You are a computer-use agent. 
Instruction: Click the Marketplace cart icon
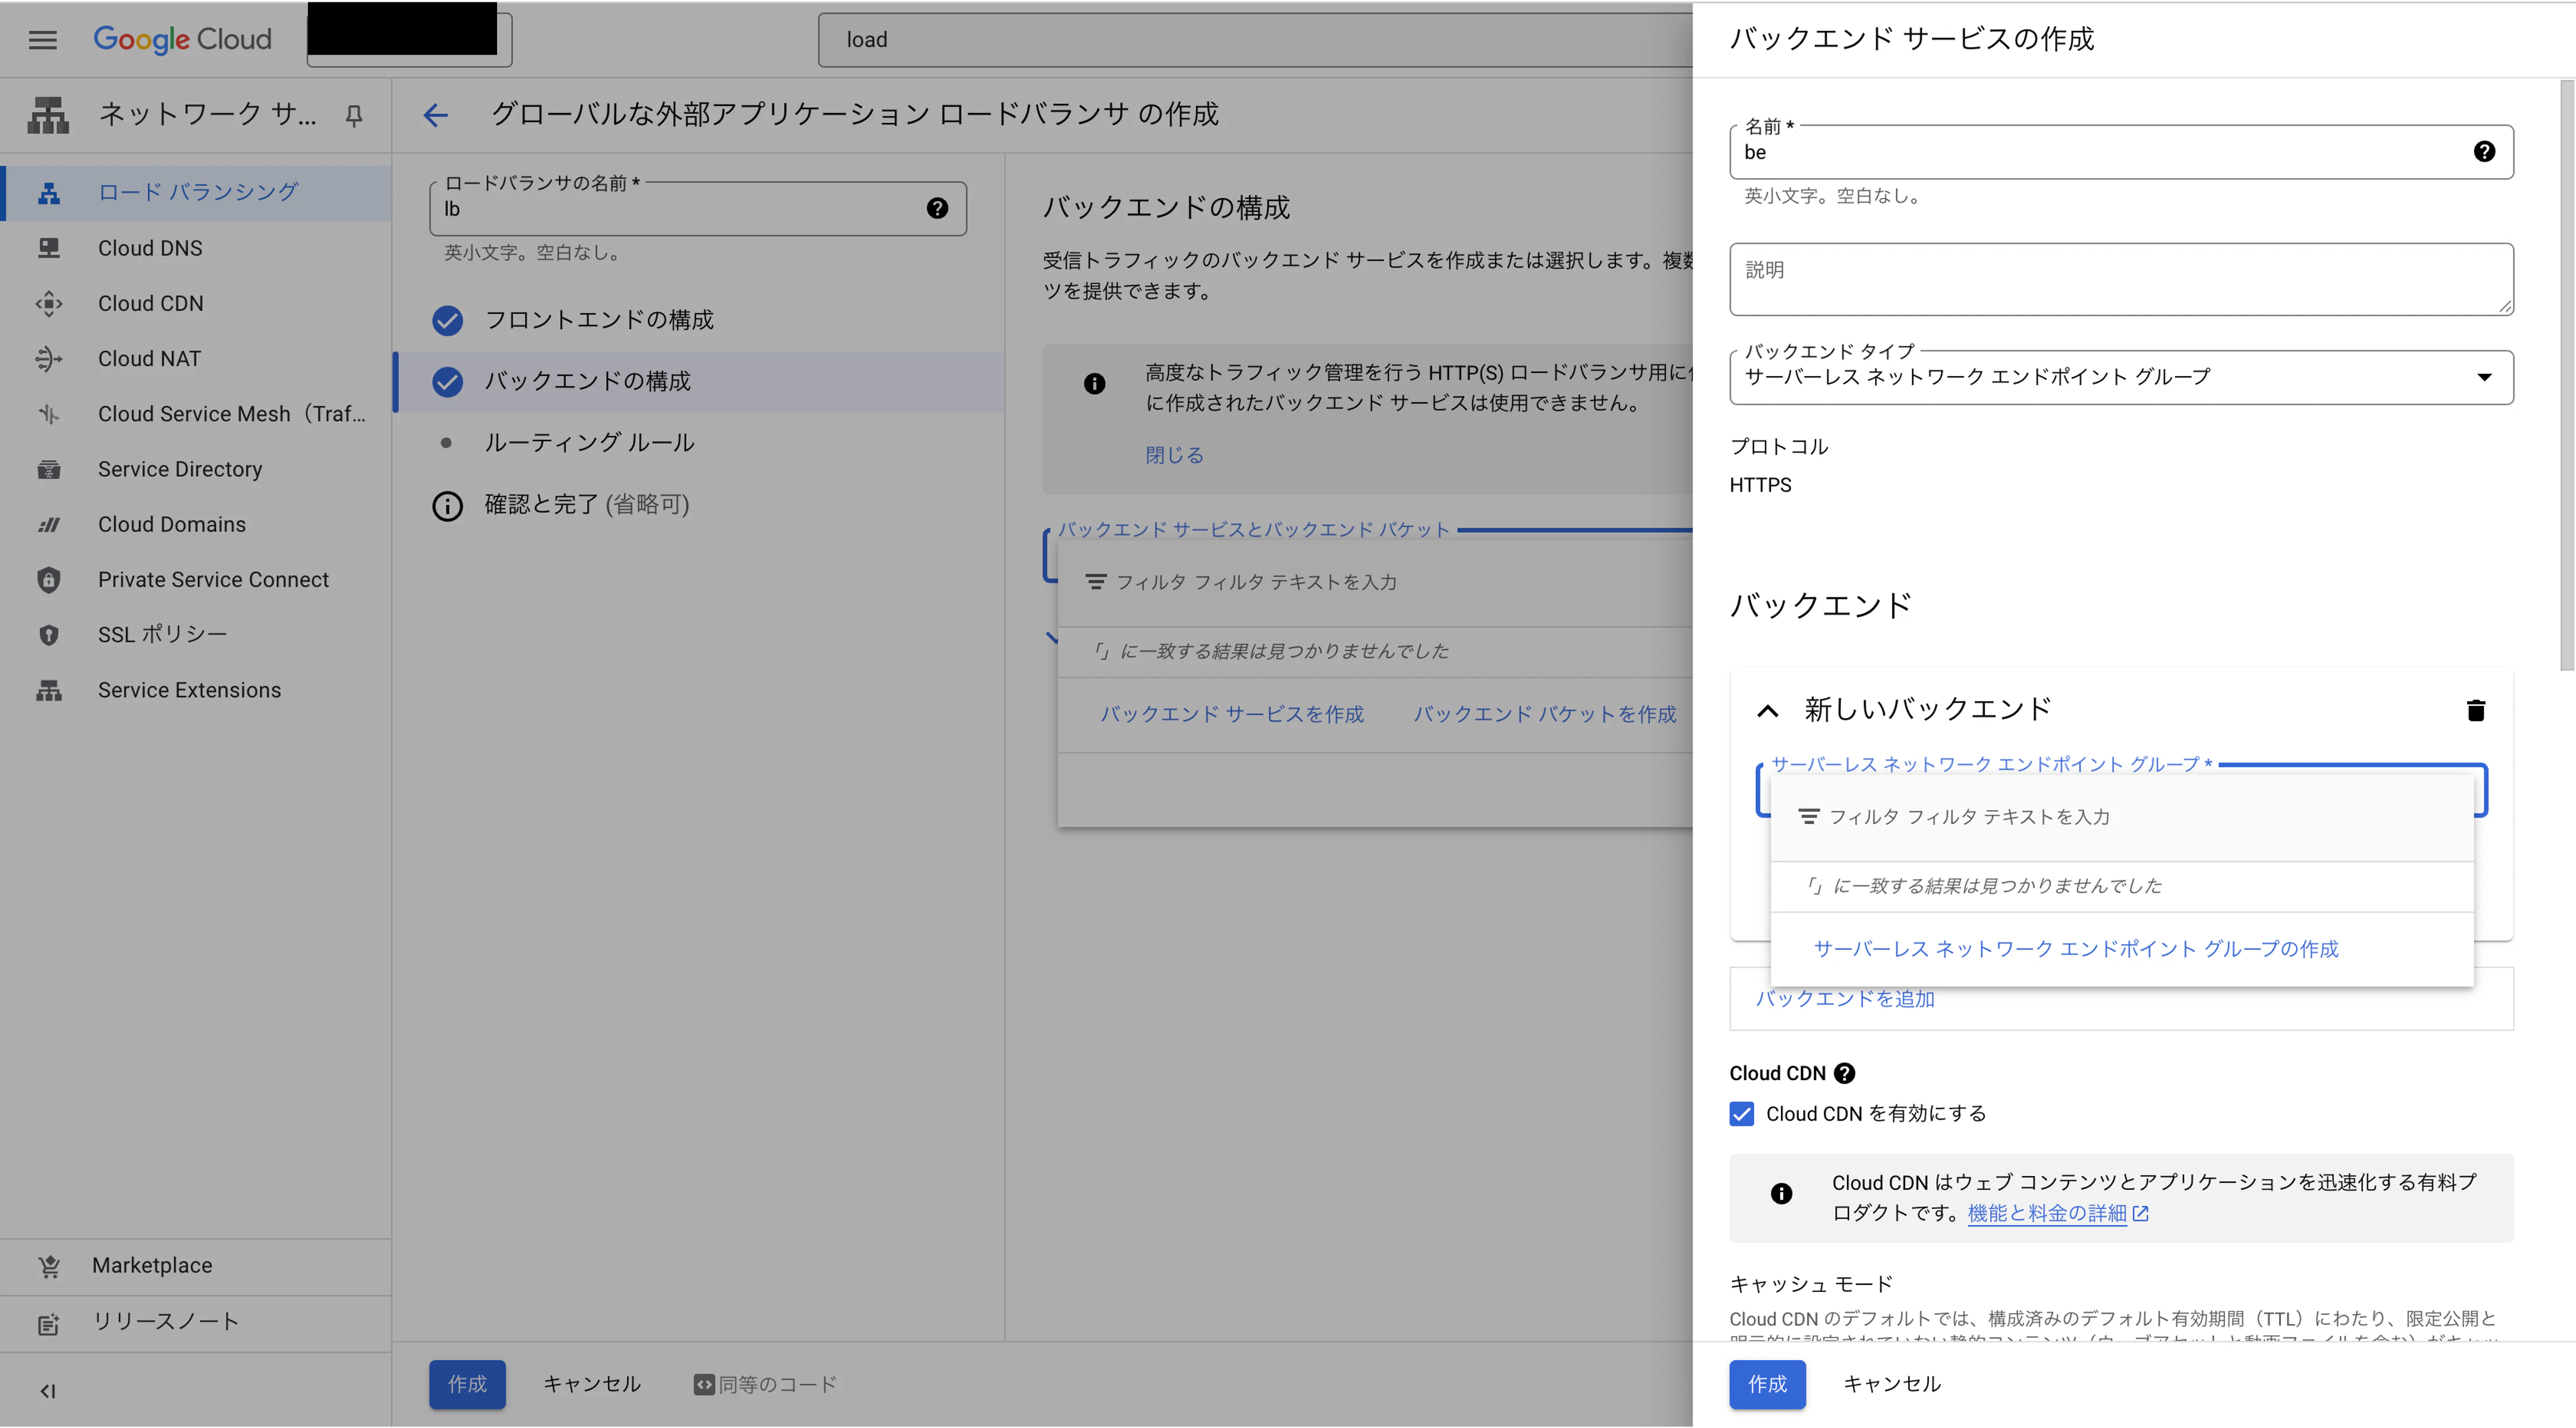point(48,1266)
